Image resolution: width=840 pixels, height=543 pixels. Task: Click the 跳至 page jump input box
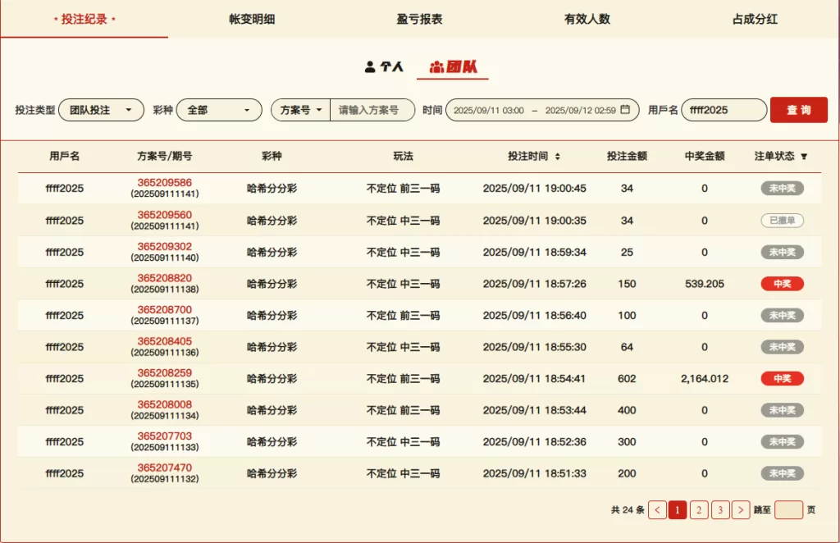[x=788, y=510]
